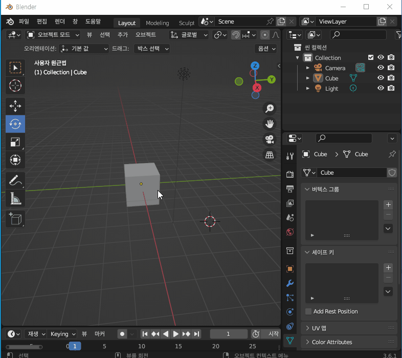Disable Camera in renders
Image resolution: width=402 pixels, height=358 pixels.
391,68
